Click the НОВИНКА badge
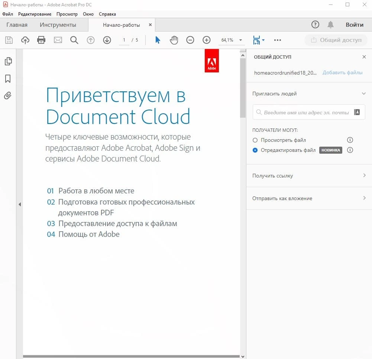 (x=330, y=150)
